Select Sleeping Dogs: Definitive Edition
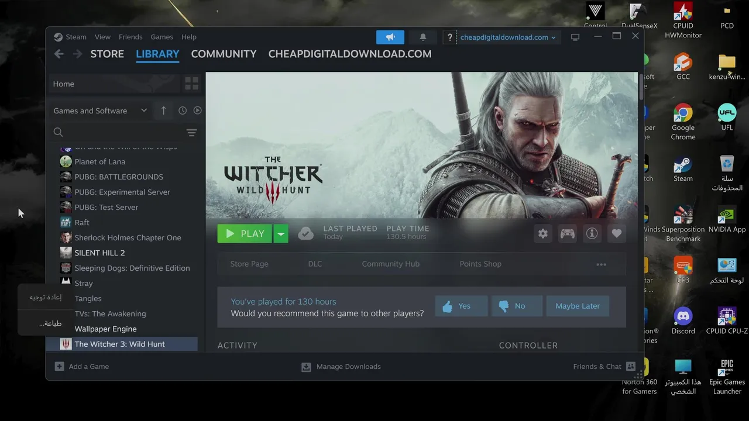This screenshot has width=749, height=421. [x=122, y=268]
